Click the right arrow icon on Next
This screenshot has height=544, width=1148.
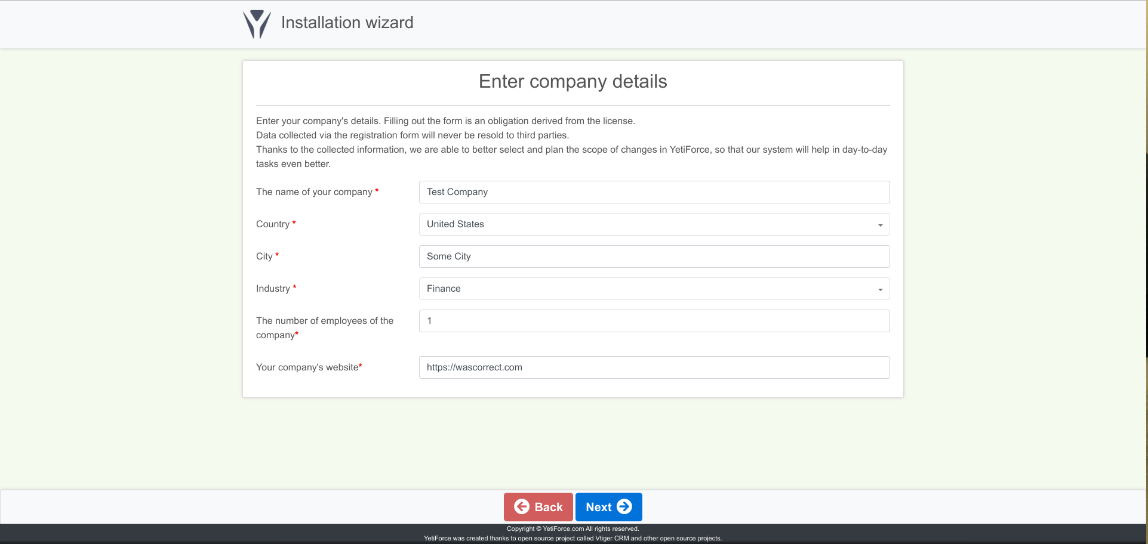[x=624, y=506]
